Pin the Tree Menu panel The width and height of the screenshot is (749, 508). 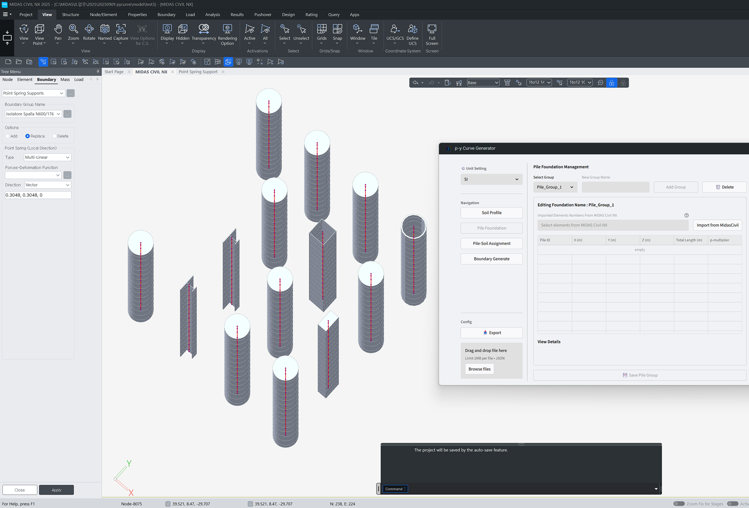tap(98, 71)
